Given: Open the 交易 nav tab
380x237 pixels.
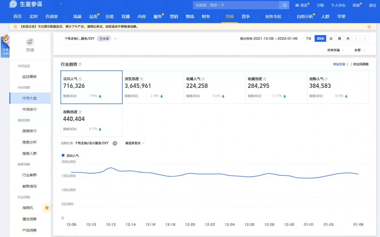Looking at the screenshot, I should 109,16.
